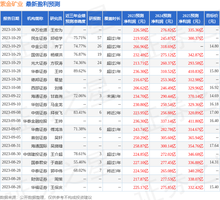Click the date cell 2023-10-30
220x200 pixels.
(x=11, y=30)
